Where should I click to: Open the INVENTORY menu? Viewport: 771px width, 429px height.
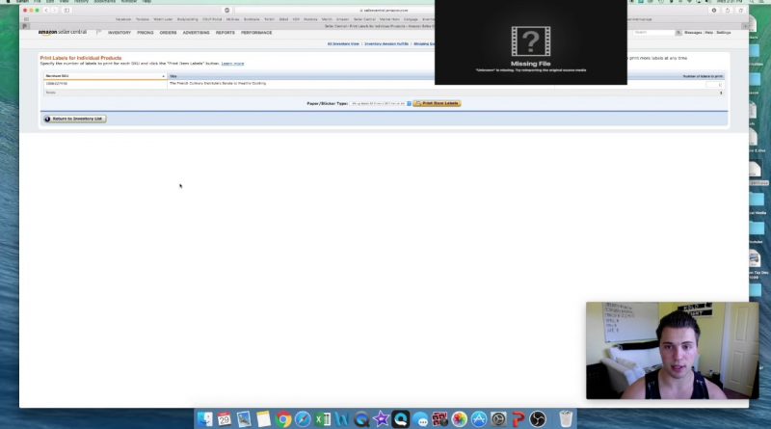coord(119,33)
